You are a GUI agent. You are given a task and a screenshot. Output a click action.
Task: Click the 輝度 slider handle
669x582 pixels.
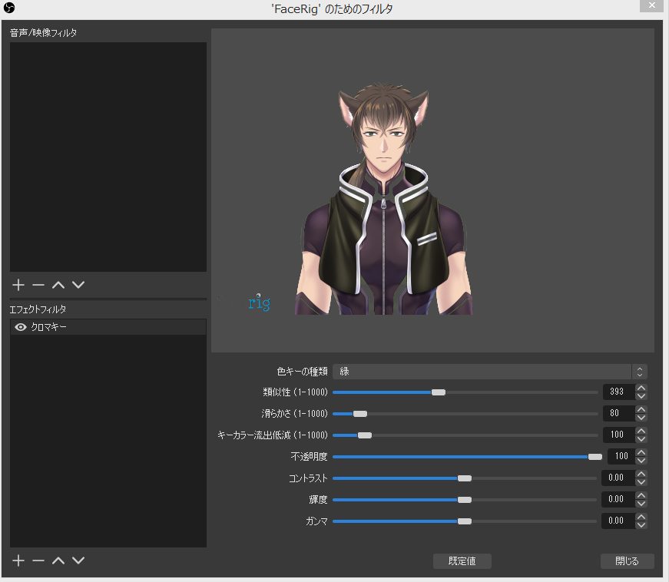[465, 500]
